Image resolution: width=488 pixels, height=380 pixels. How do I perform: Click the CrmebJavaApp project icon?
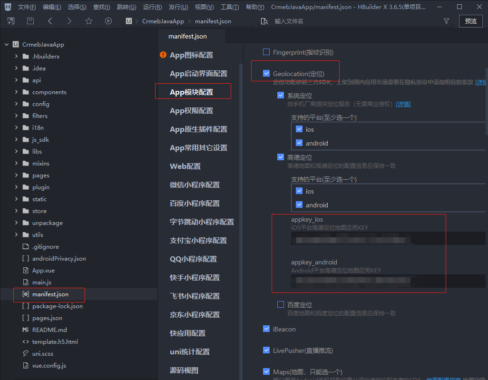(x=16, y=45)
